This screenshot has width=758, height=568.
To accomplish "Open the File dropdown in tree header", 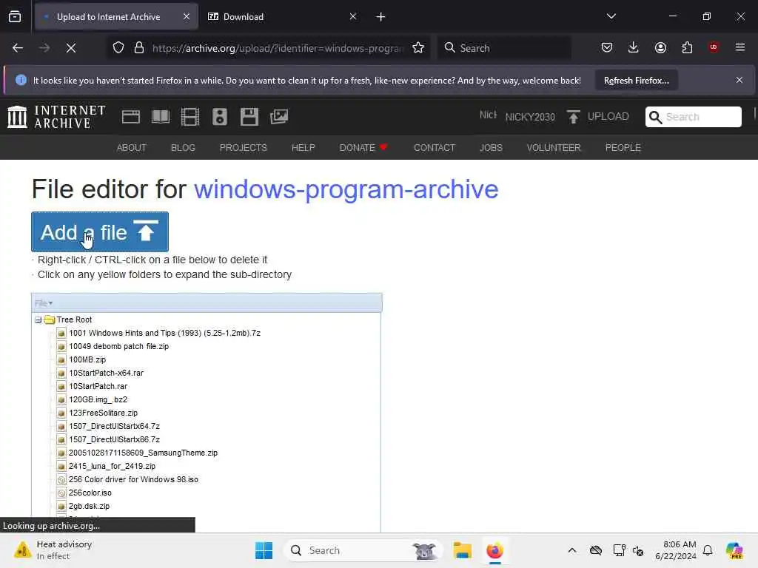I will (x=44, y=303).
